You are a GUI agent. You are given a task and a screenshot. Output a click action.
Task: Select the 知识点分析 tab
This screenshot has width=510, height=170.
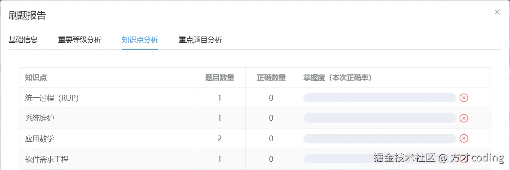pos(140,40)
